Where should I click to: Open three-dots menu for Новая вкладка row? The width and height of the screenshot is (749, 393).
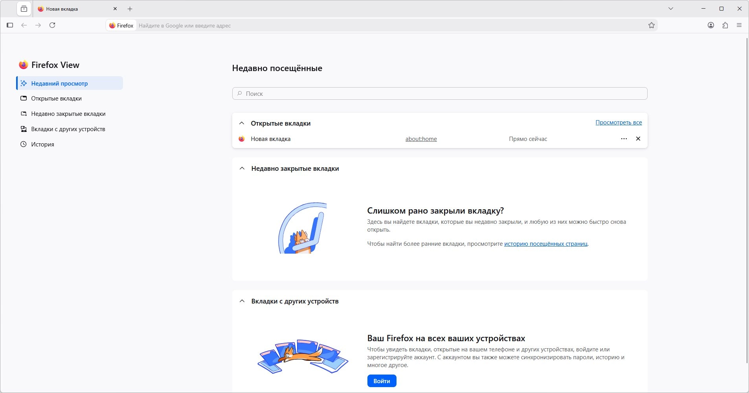624,139
